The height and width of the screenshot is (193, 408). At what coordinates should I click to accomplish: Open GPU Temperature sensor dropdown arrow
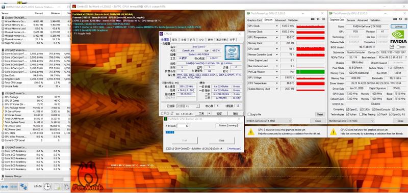pyautogui.click(x=276, y=37)
